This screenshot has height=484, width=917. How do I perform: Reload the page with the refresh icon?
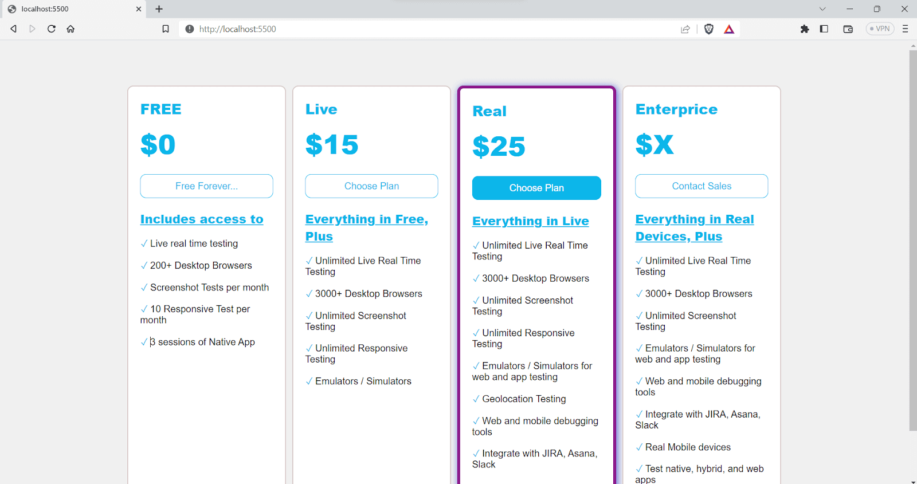tap(52, 29)
